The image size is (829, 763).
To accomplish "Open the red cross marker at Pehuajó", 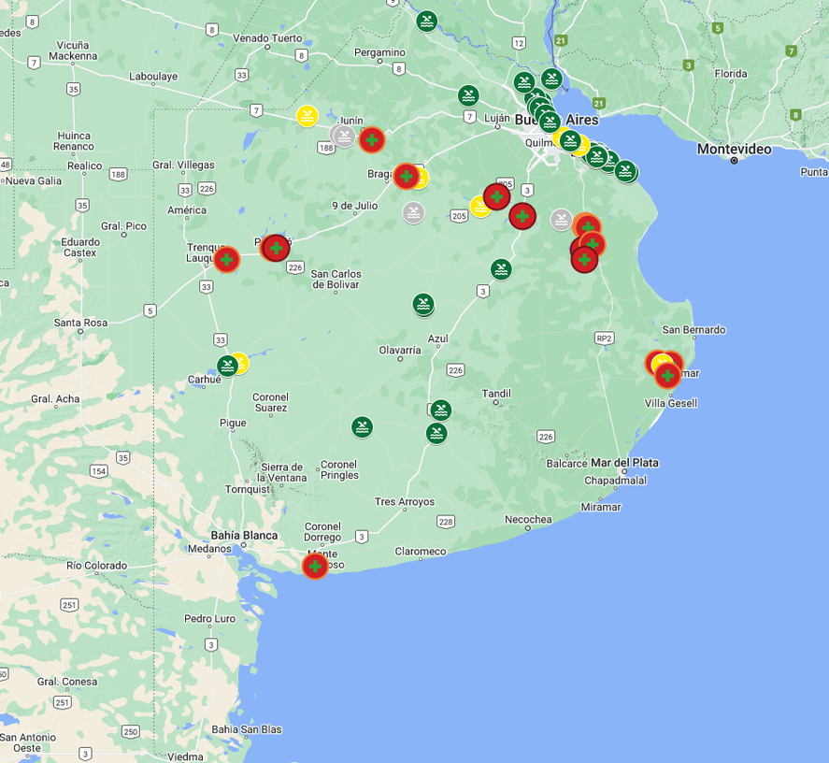I will tap(276, 248).
